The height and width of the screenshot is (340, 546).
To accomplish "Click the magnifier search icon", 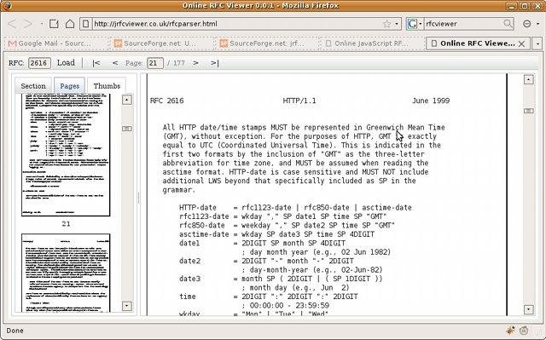I will pos(508,24).
